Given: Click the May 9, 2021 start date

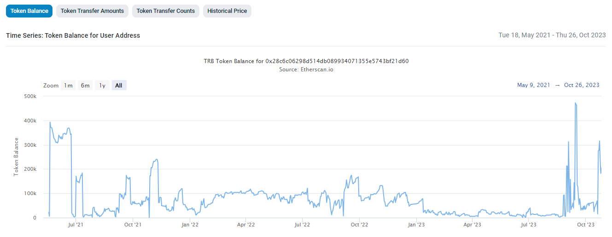Looking at the screenshot, I should [x=533, y=85].
